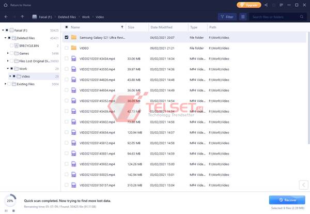
Task: Go back with the left arrow
Action: coord(5,17)
